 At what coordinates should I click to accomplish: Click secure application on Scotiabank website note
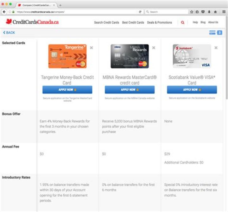(x=192, y=98)
